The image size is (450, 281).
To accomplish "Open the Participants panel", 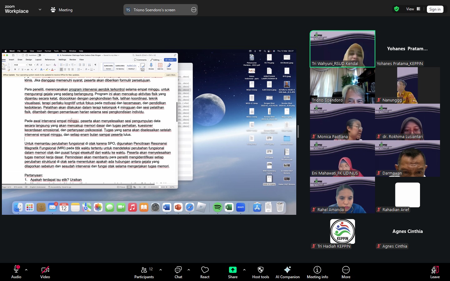I will point(144,272).
